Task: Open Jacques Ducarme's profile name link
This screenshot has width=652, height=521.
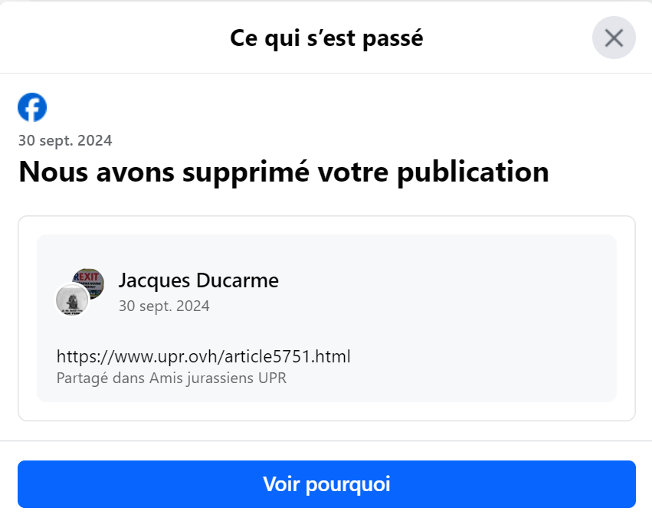Action: [x=198, y=280]
